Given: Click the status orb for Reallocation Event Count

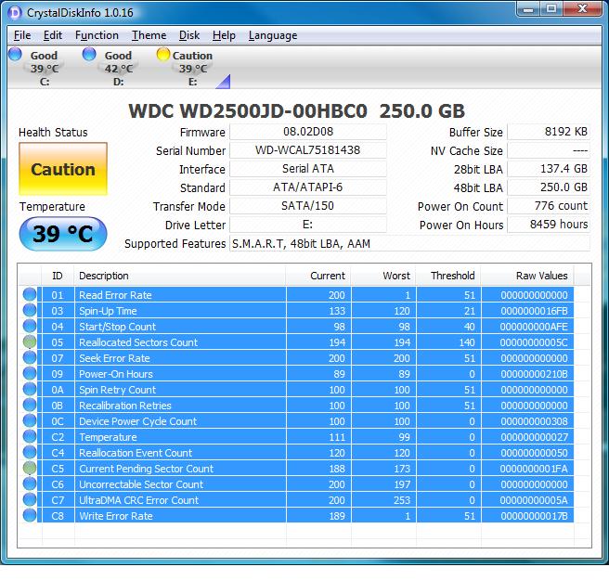Looking at the screenshot, I should click(x=30, y=453).
